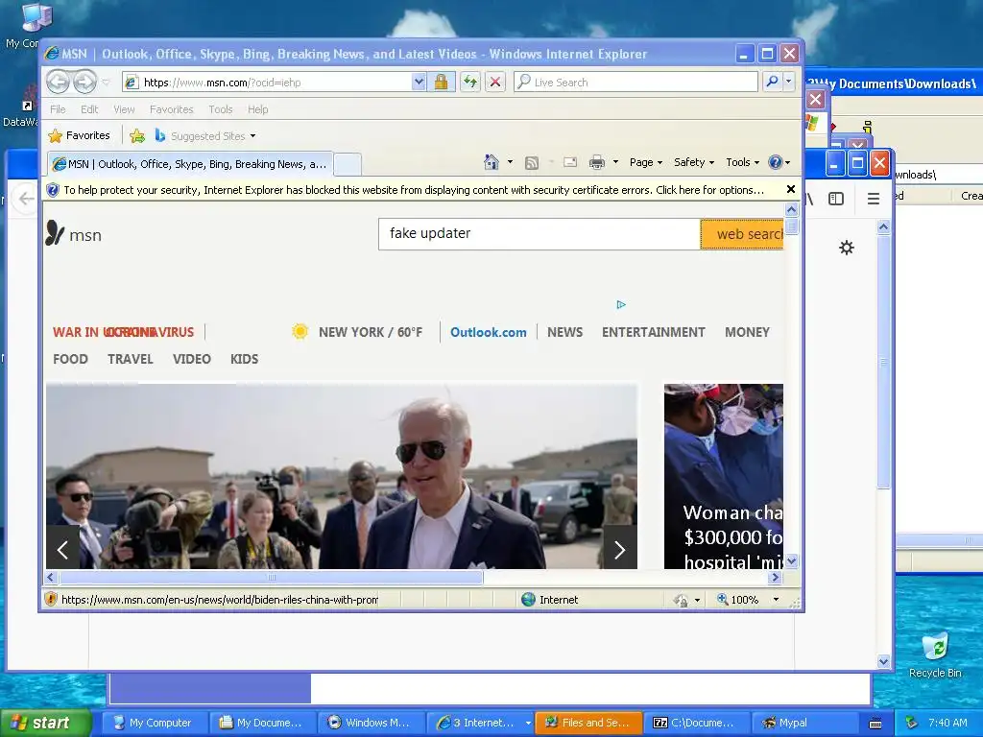Go to the TRAVEL section

(131, 359)
